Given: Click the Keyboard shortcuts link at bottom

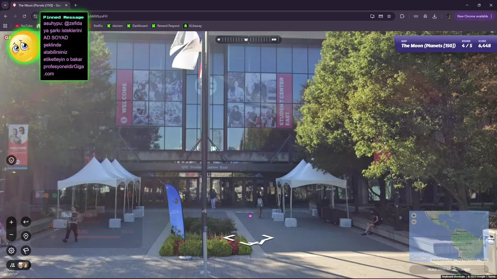Looking at the screenshot, I should 454,277.
